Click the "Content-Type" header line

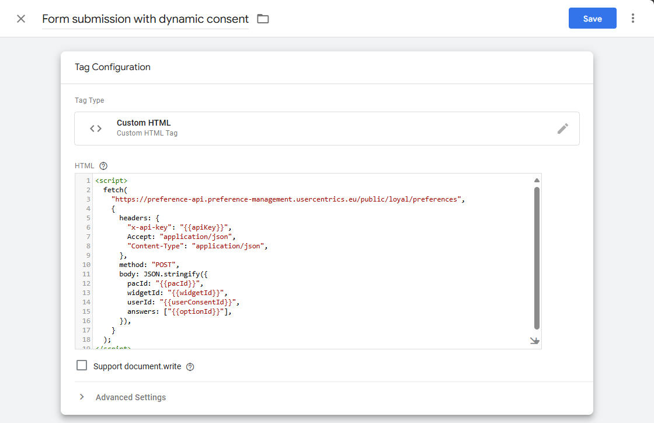[197, 246]
